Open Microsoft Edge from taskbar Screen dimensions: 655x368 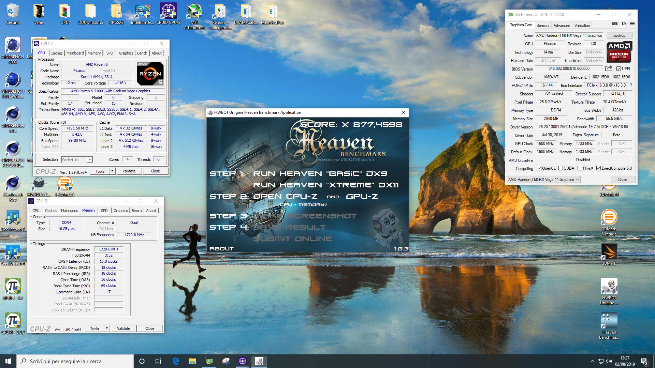click(176, 361)
